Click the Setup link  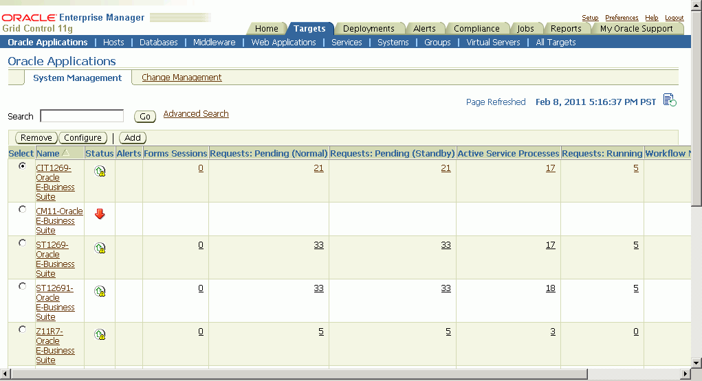pos(590,17)
